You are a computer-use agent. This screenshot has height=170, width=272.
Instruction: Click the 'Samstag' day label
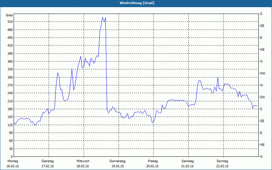(x=188, y=161)
